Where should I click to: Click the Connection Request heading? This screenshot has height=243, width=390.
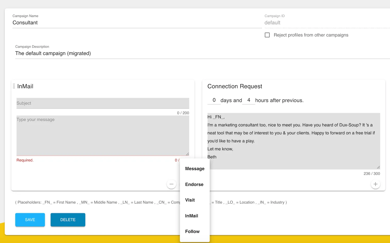click(235, 86)
